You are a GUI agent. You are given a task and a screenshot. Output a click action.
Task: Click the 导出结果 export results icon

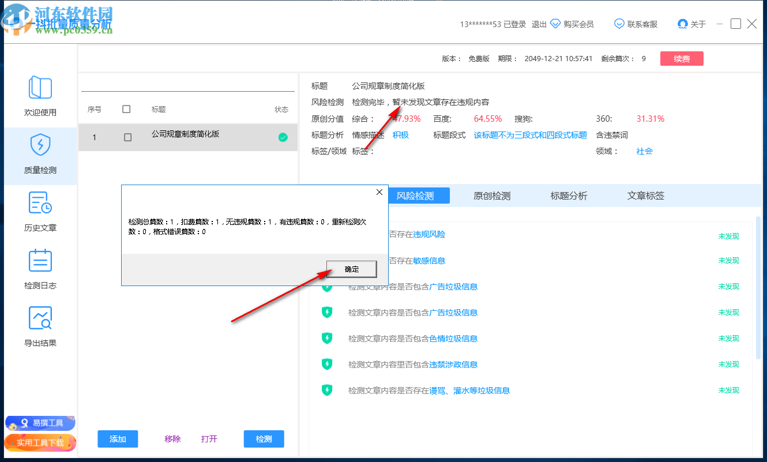click(39, 318)
